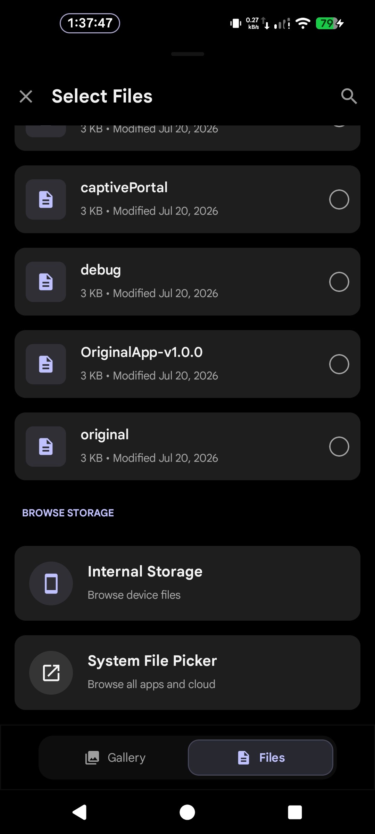Tap the debug file document icon
Screen dimensions: 375x834
click(x=46, y=282)
